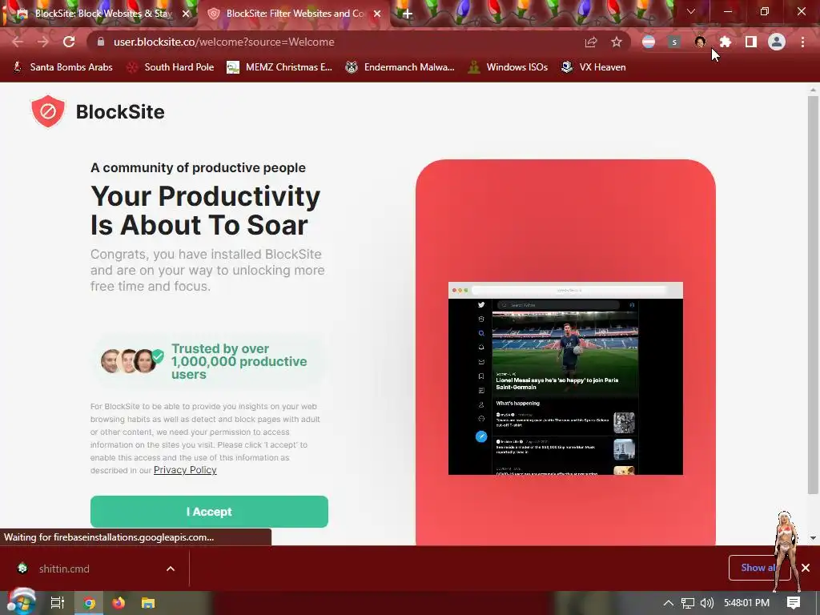The height and width of the screenshot is (615, 820).
Task: Open the gray 's' extension icon
Action: click(x=674, y=42)
